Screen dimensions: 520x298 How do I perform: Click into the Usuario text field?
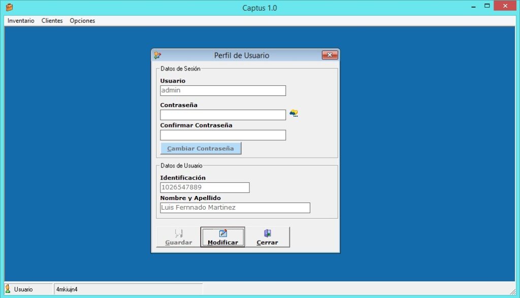point(223,90)
